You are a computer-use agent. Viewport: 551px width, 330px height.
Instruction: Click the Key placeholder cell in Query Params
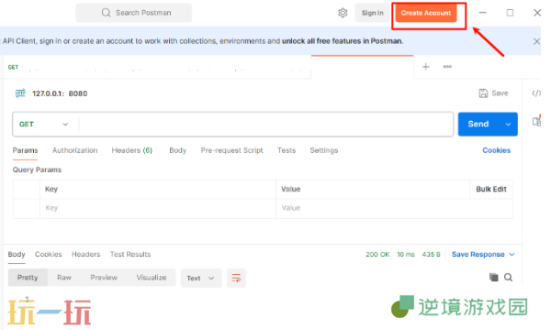[158, 208]
